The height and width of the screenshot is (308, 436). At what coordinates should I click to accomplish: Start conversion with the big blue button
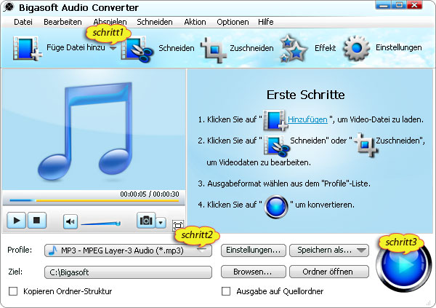pyautogui.click(x=403, y=265)
